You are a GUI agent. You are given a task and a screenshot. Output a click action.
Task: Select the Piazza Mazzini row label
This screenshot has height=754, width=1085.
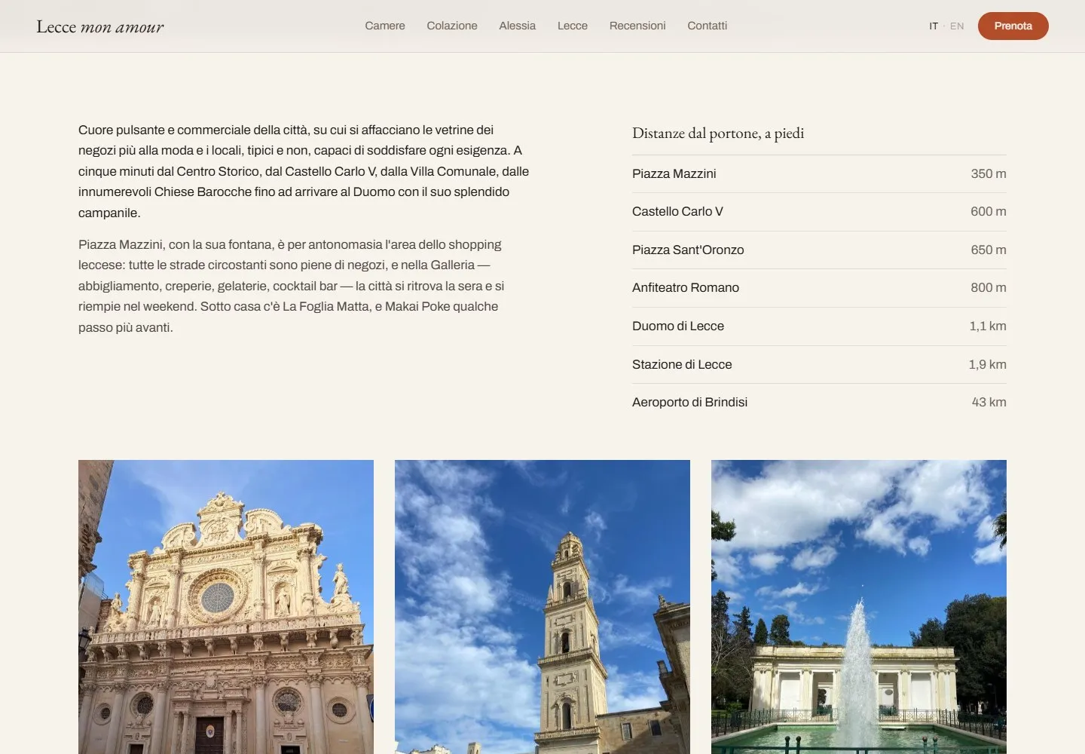click(x=674, y=173)
